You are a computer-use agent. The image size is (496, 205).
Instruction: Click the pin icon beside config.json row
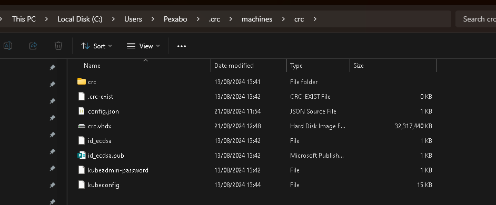point(53,118)
